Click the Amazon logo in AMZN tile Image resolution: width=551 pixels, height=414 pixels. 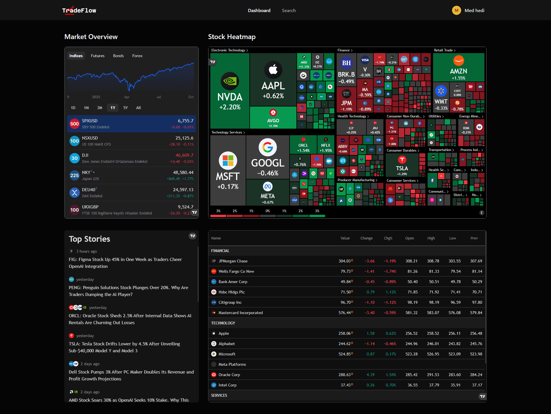click(459, 61)
